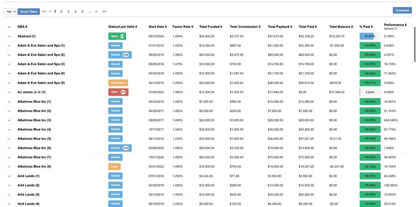
Task: Click the Download button
Action: pyautogui.click(x=402, y=10)
